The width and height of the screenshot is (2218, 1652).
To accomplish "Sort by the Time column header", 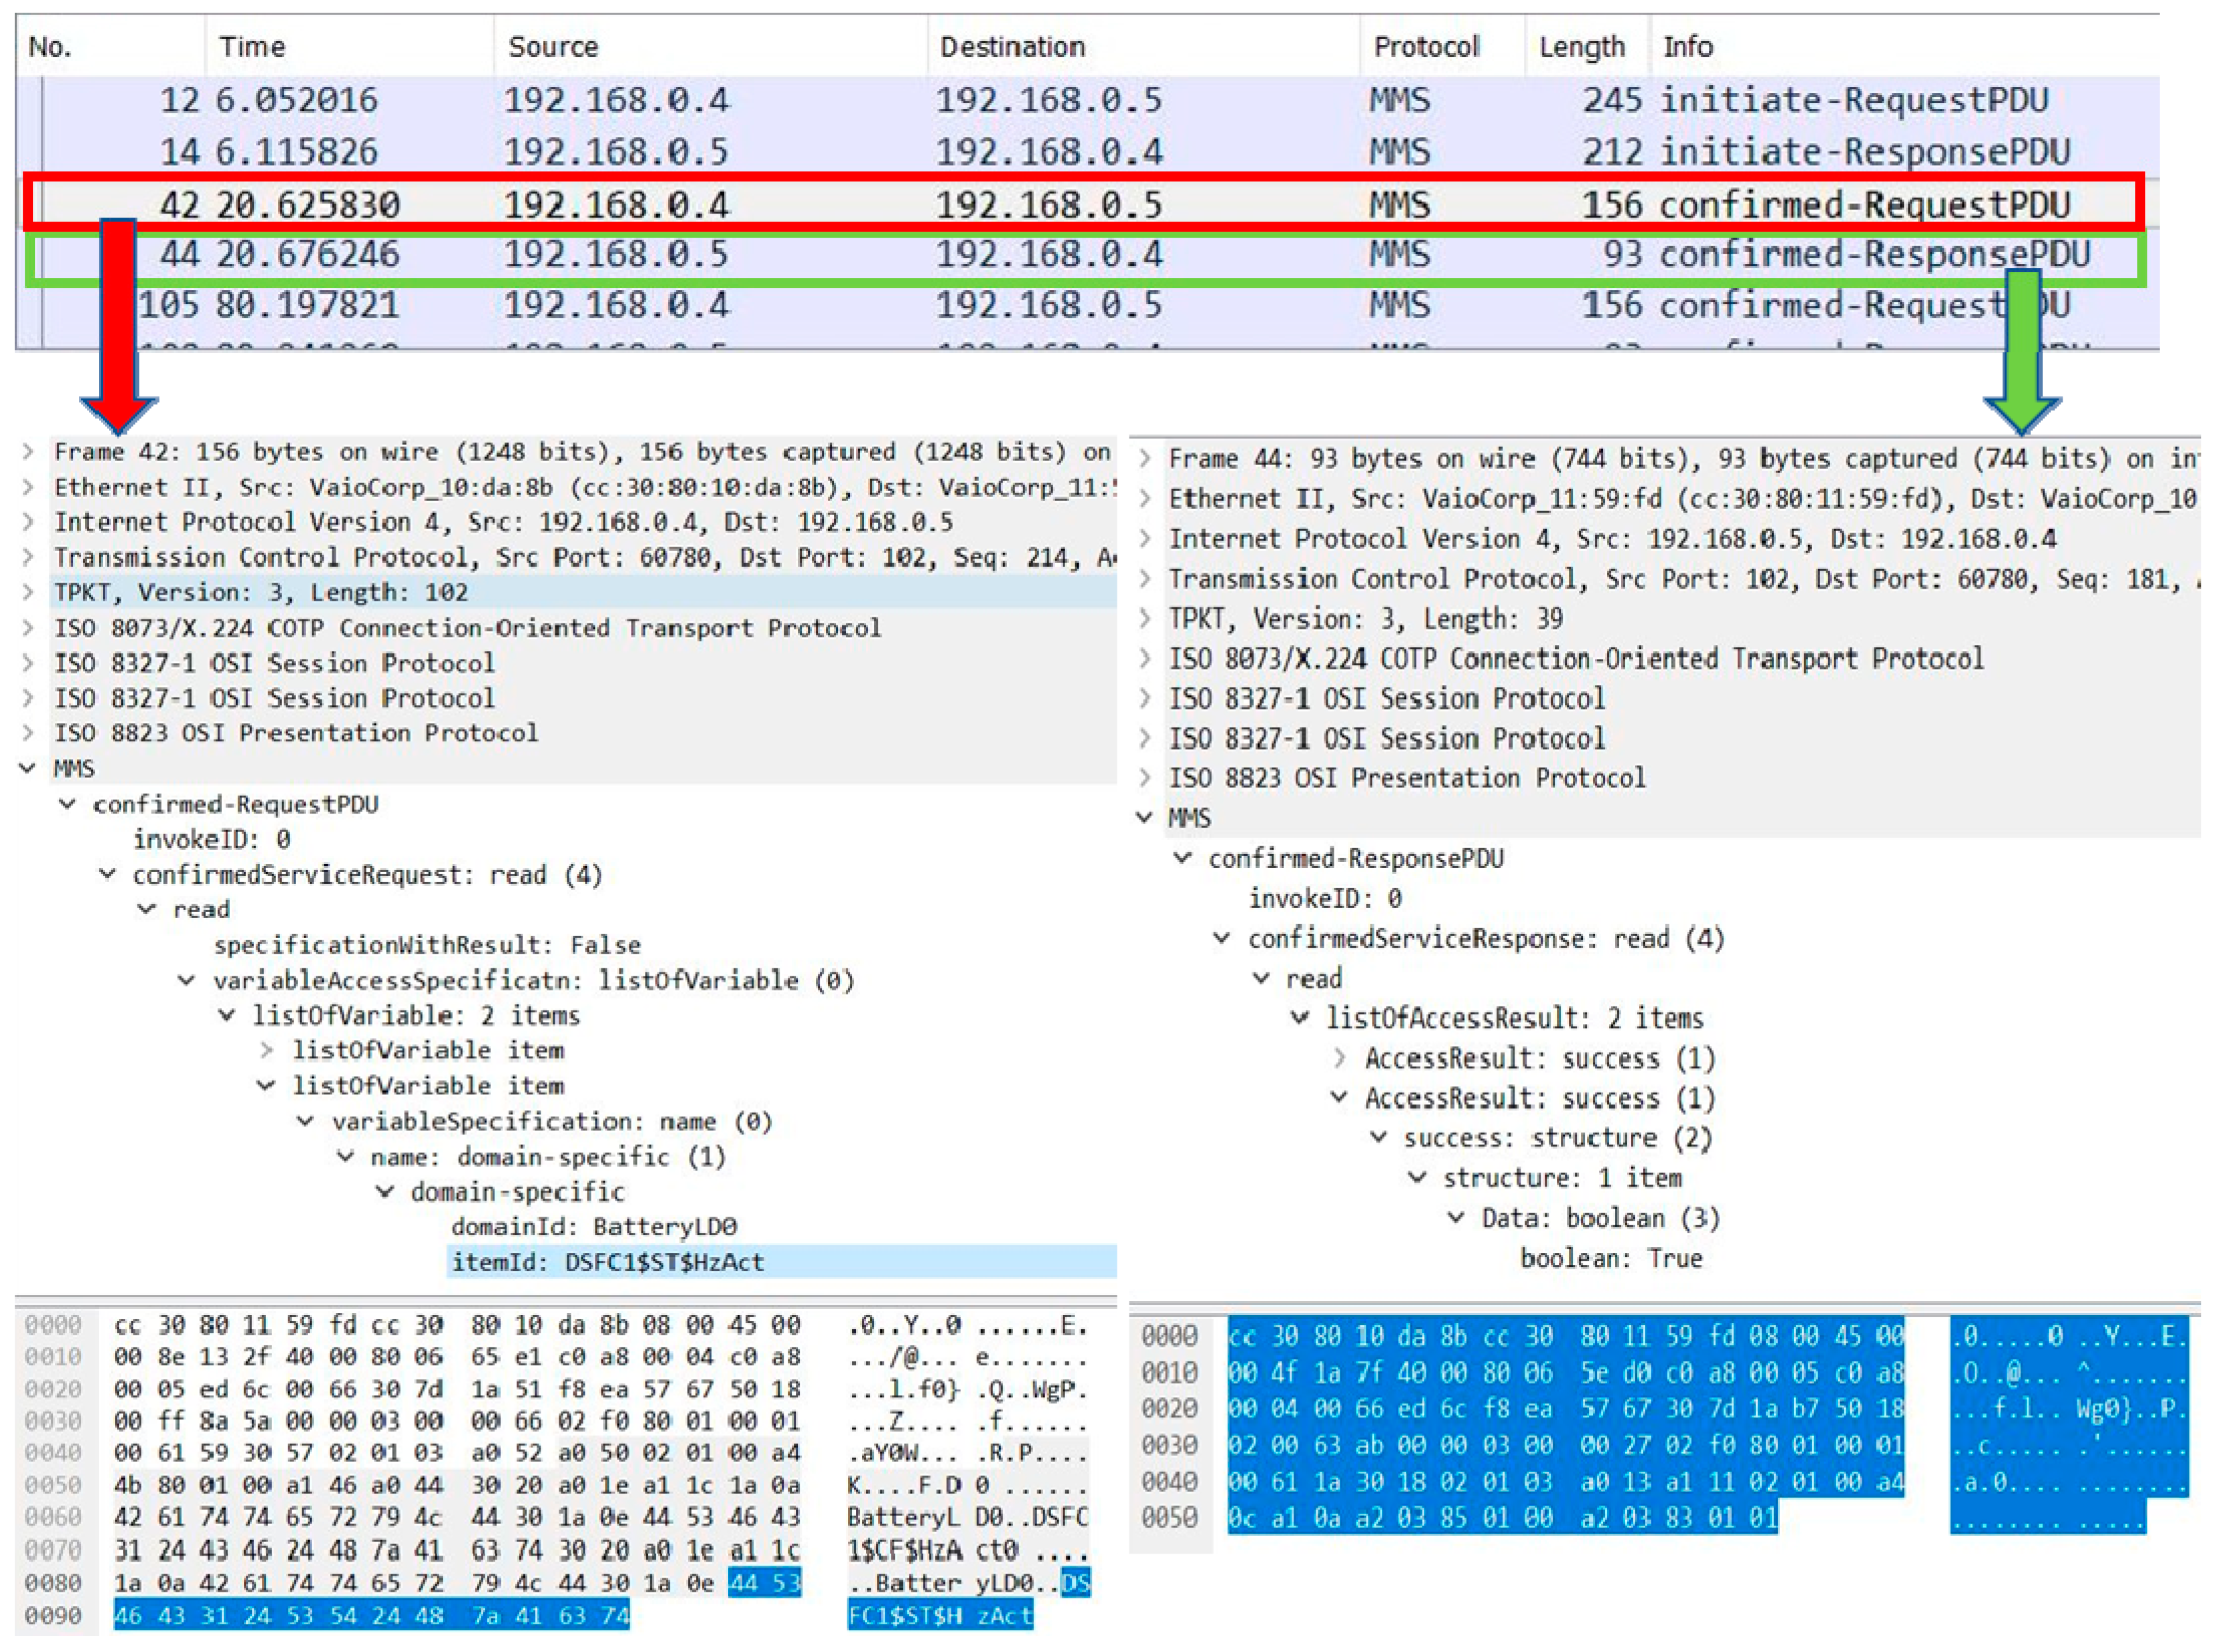I will click(252, 47).
